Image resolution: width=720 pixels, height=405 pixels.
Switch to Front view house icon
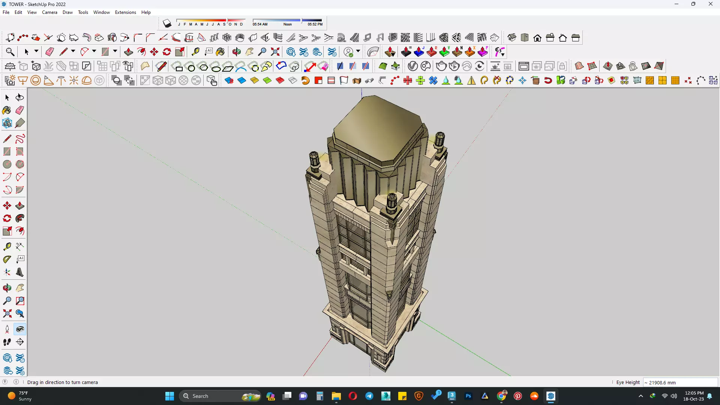click(537, 37)
